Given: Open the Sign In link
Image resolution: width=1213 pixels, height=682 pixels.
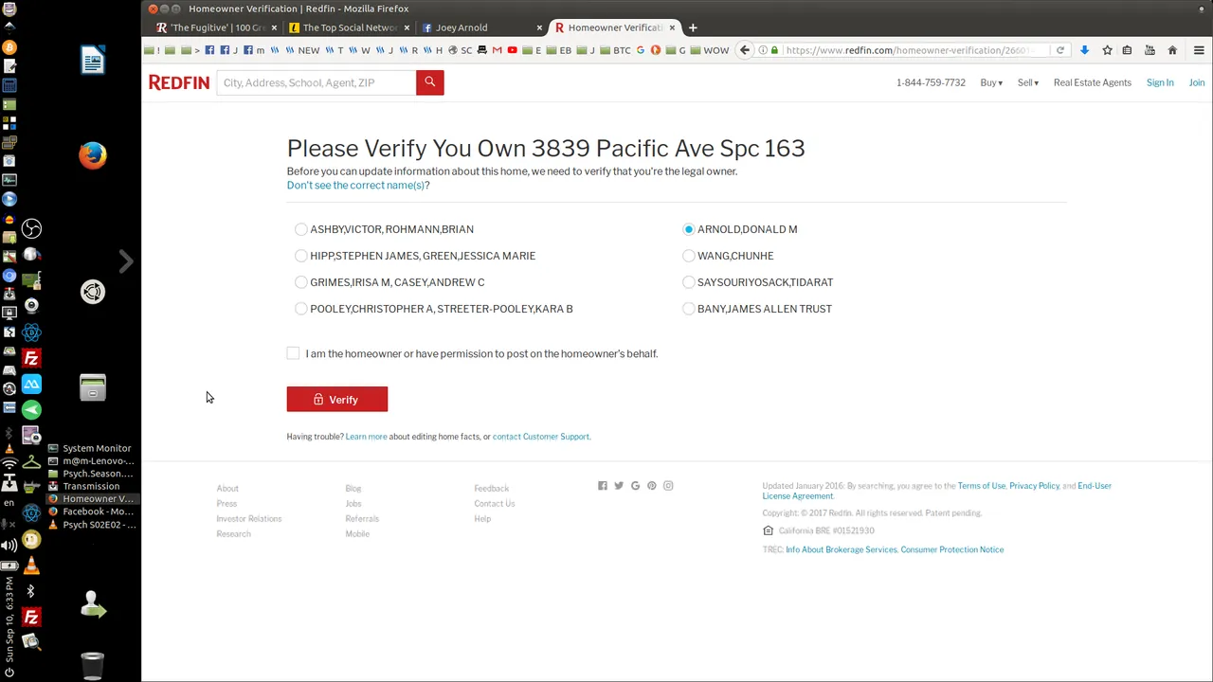Looking at the screenshot, I should coord(1160,82).
